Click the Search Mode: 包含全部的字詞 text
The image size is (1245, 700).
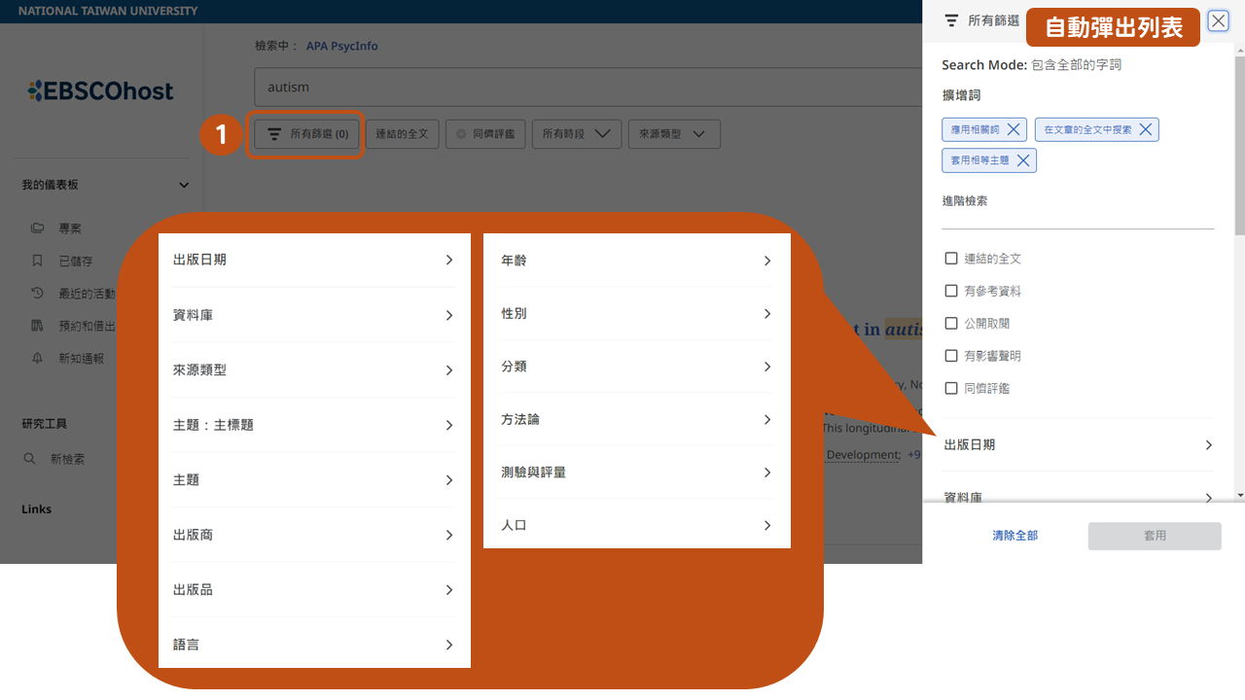click(1031, 65)
